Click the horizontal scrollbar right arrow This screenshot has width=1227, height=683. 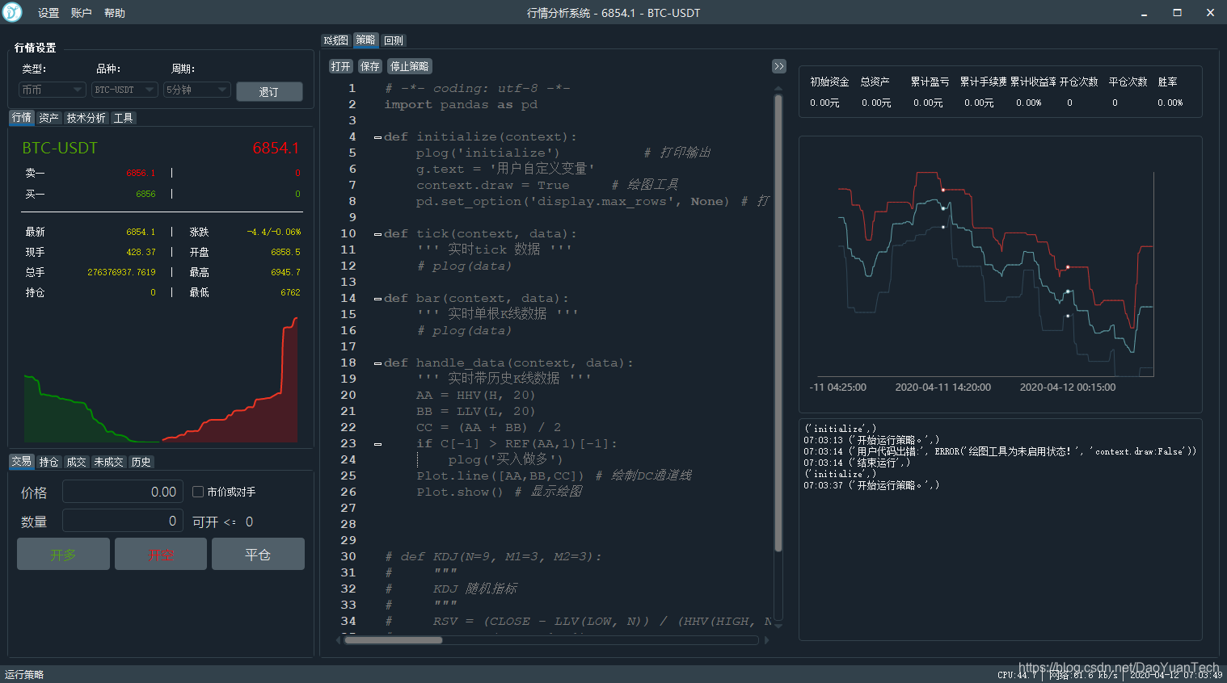tap(766, 640)
